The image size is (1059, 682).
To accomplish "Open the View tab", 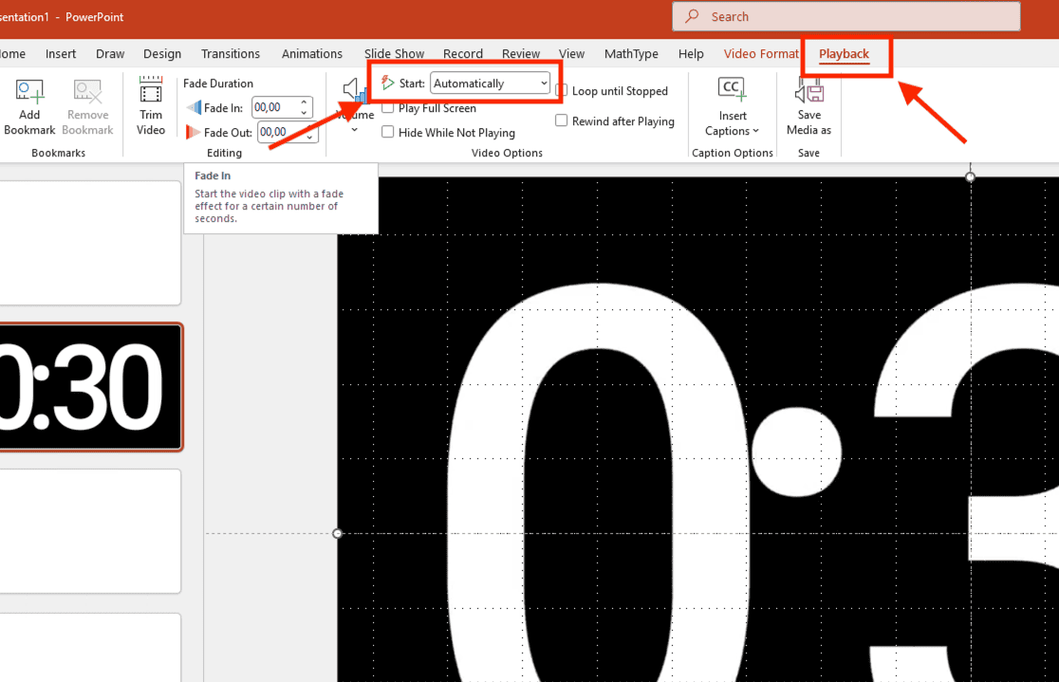I will [571, 54].
